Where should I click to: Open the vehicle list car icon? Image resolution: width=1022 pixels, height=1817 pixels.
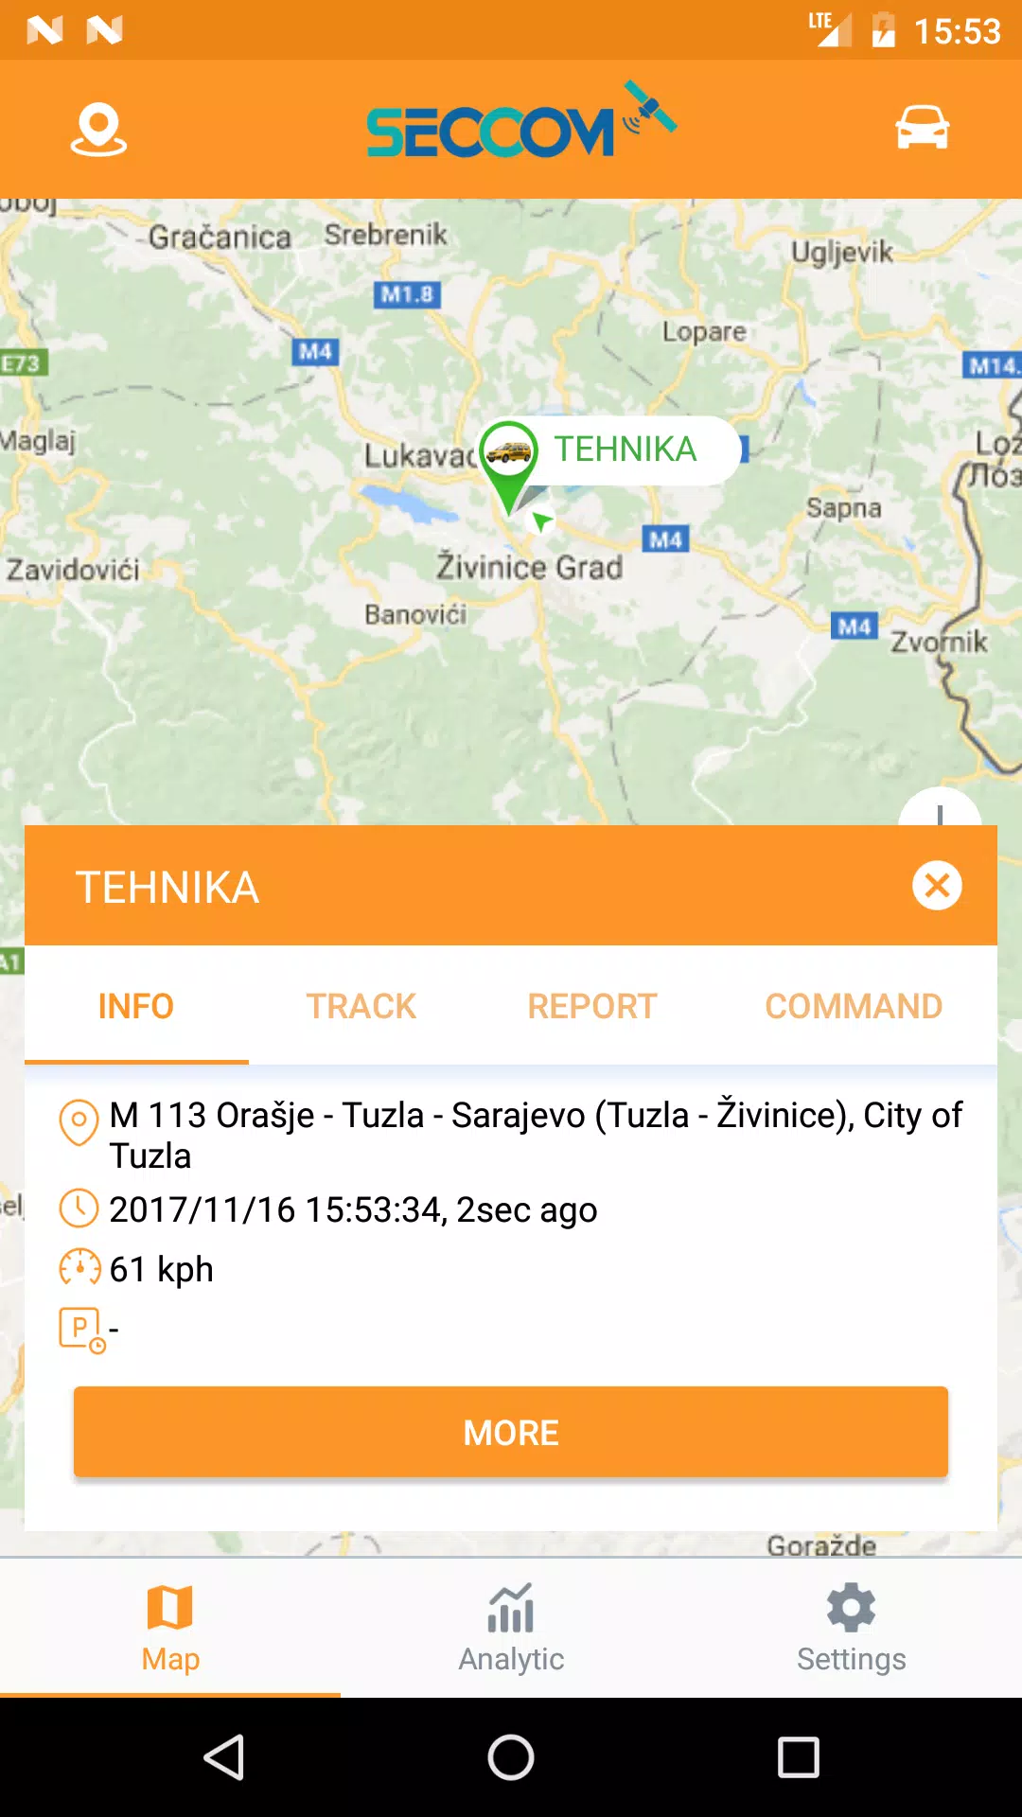(x=923, y=128)
